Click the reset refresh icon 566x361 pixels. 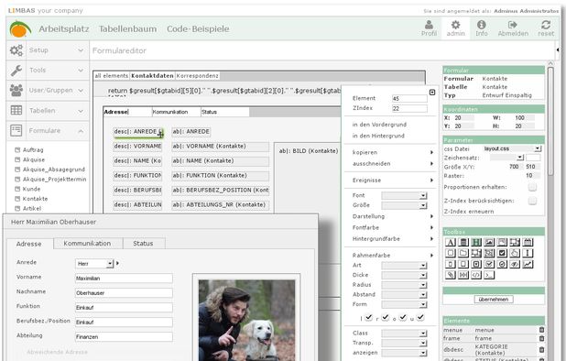click(546, 25)
